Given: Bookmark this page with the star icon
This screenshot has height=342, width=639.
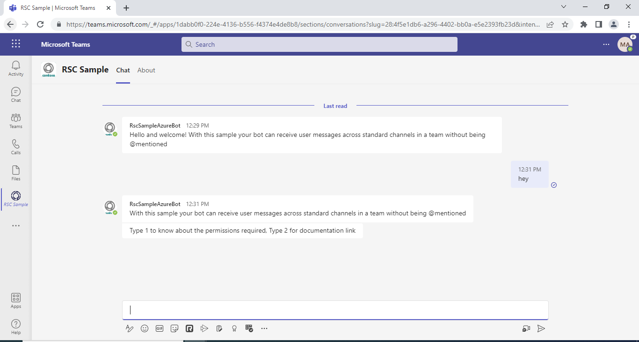Looking at the screenshot, I should click(565, 24).
